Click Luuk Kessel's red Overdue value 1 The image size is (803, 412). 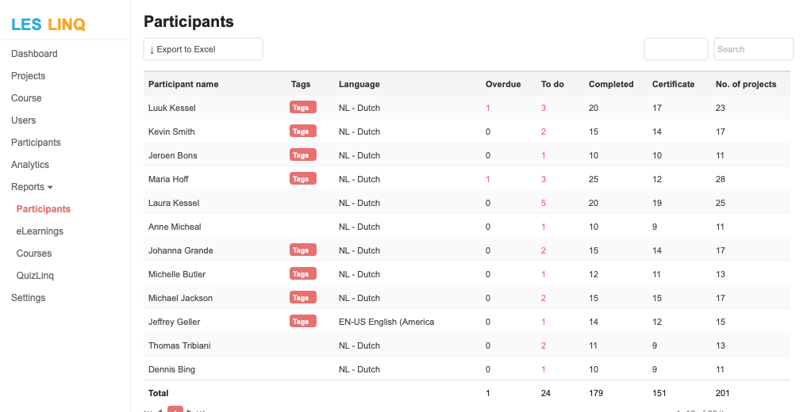pos(488,108)
